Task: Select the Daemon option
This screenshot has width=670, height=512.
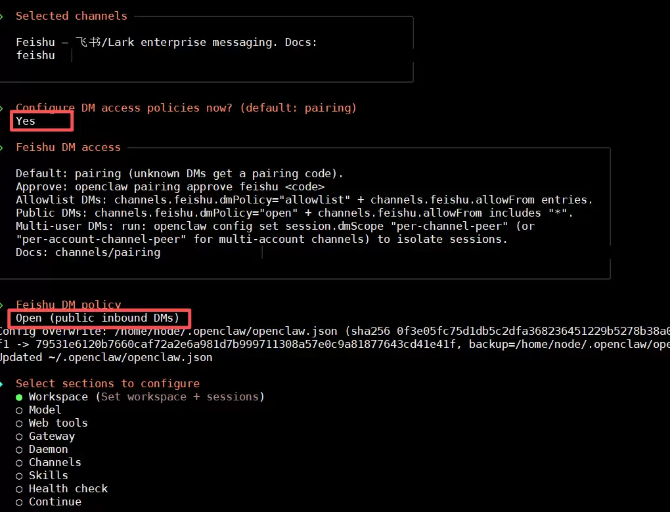Action: click(x=48, y=449)
